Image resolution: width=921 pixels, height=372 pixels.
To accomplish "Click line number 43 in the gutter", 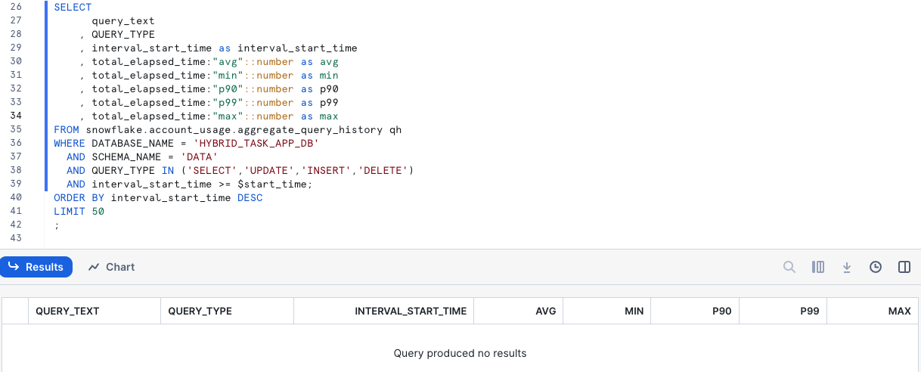I will 16,238.
